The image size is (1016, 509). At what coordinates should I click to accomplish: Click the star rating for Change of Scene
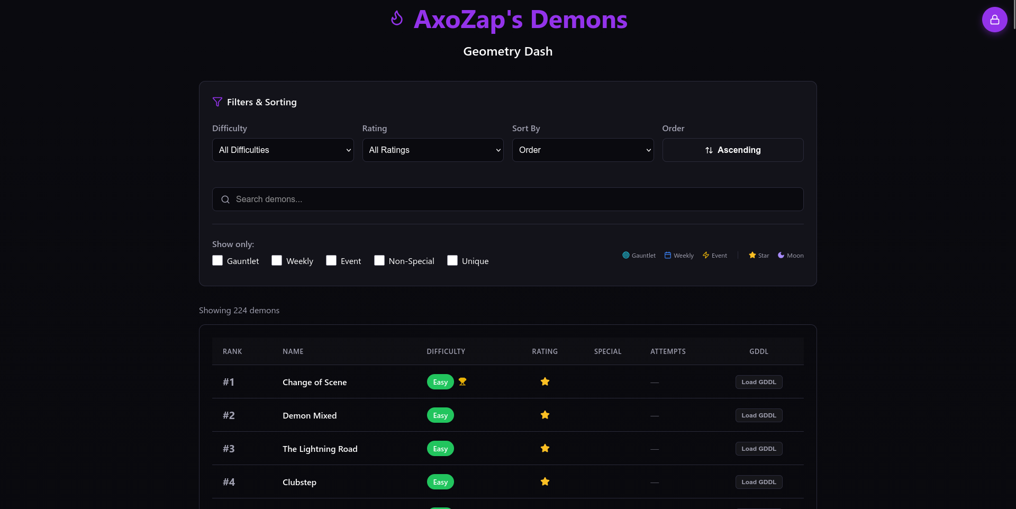[x=545, y=381]
